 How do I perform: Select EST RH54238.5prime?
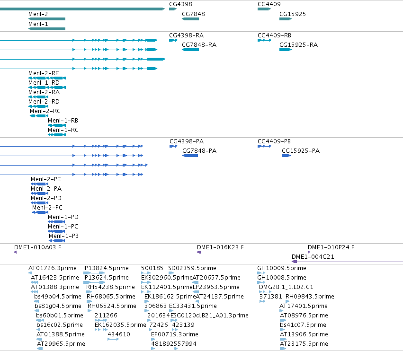89,292
